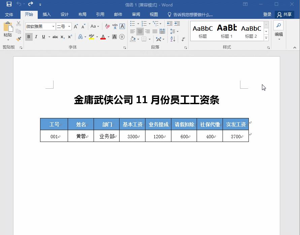Open the Clear All Formatting tool

tap(107, 26)
